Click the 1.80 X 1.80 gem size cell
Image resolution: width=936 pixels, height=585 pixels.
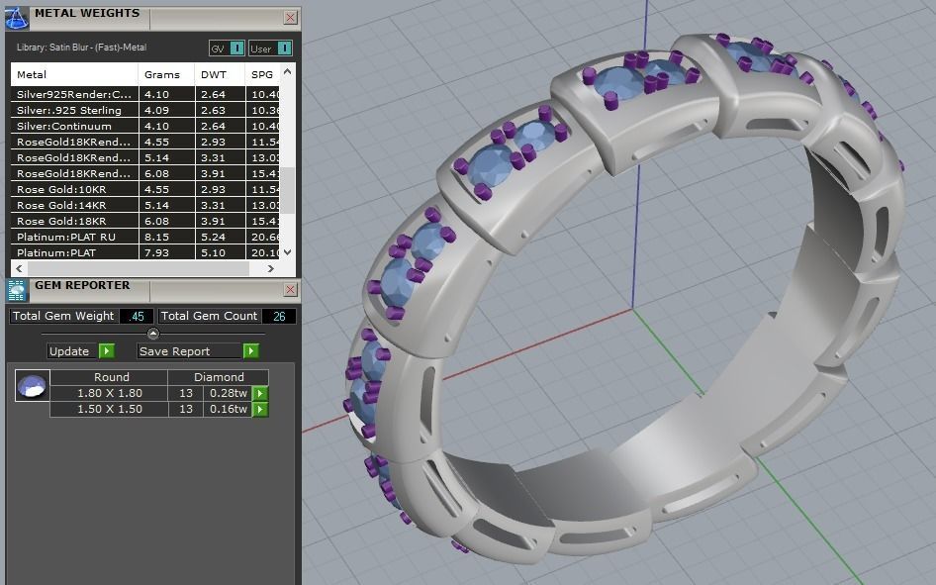click(109, 393)
